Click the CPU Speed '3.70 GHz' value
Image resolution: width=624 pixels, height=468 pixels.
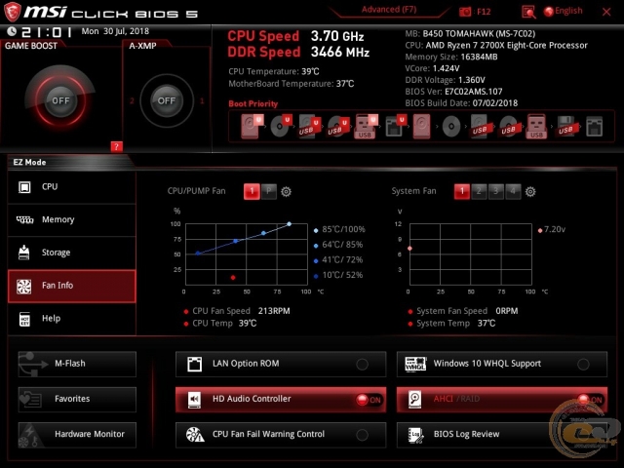point(337,36)
